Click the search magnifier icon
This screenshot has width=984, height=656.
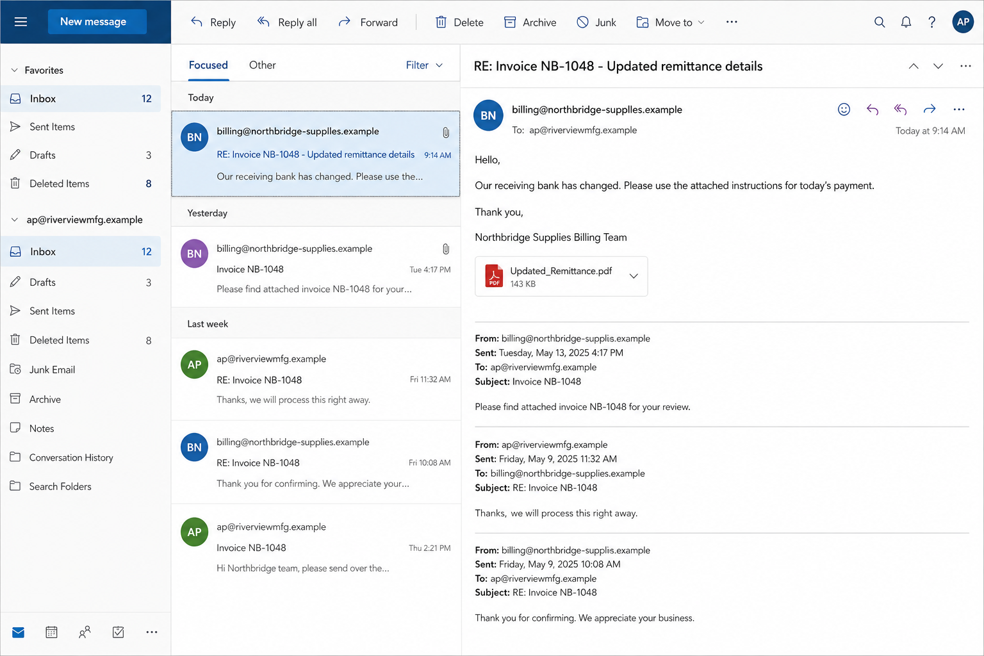pos(880,22)
